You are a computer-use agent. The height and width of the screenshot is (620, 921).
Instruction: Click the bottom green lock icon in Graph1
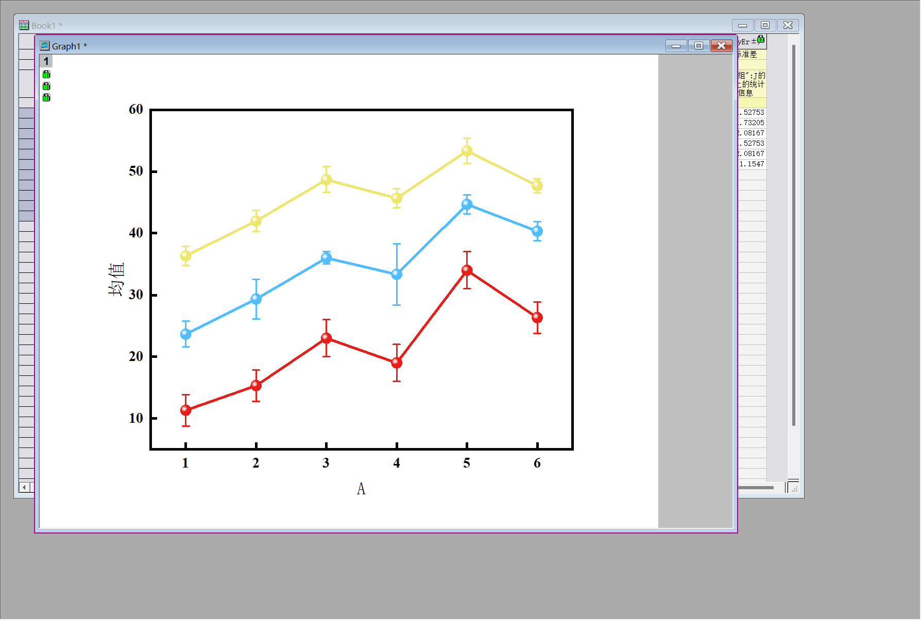46,97
